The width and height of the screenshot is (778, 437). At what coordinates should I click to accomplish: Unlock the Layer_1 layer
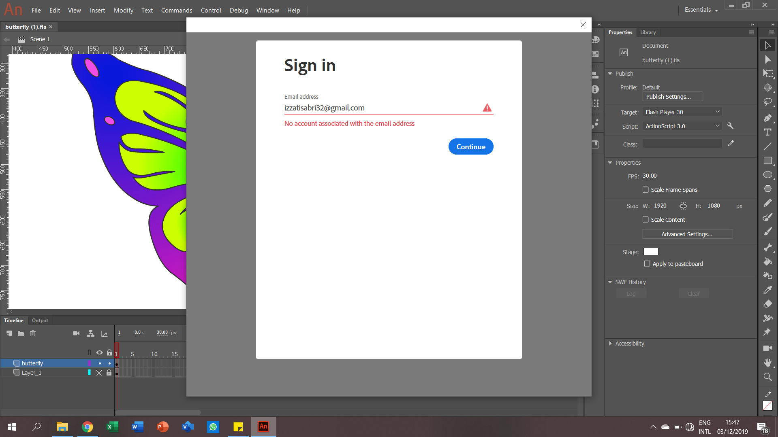pos(109,373)
